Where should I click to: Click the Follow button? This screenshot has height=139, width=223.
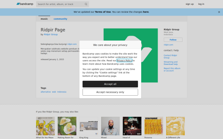(x=173, y=40)
